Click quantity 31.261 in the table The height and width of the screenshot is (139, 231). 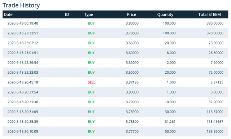click(x=170, y=122)
